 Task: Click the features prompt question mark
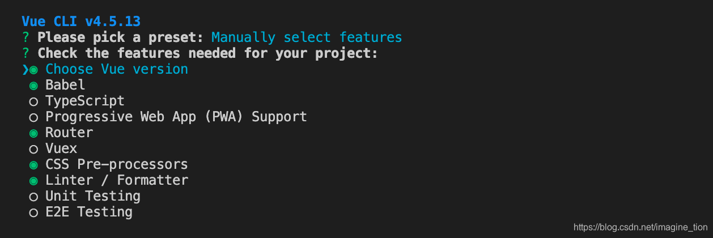click(26, 54)
